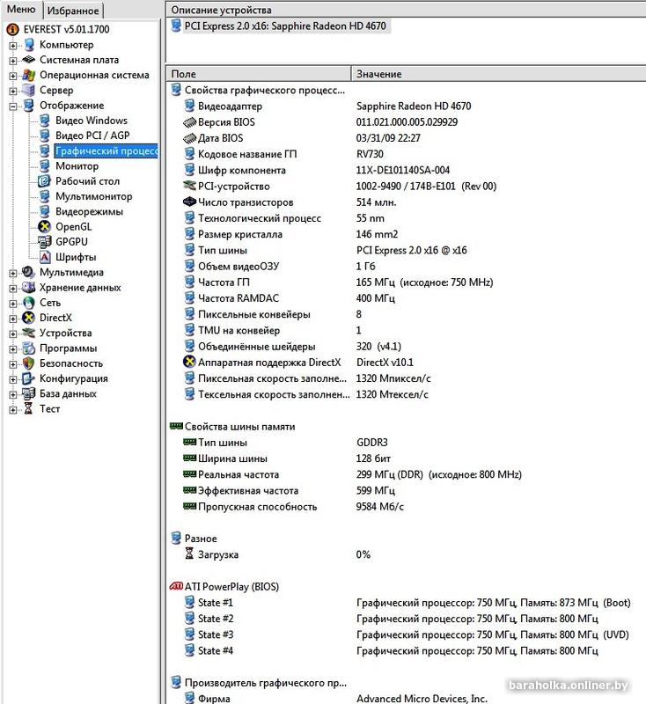Click the memory icon beside Свойства шины памяти
Screen dimensions: 646x704
(176, 426)
